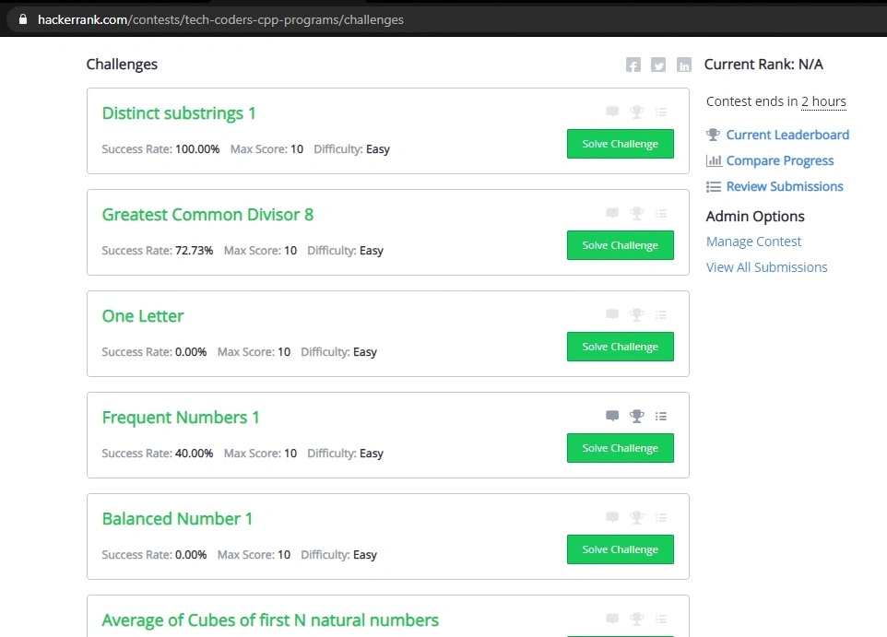Open View All Submissions

[x=766, y=267]
